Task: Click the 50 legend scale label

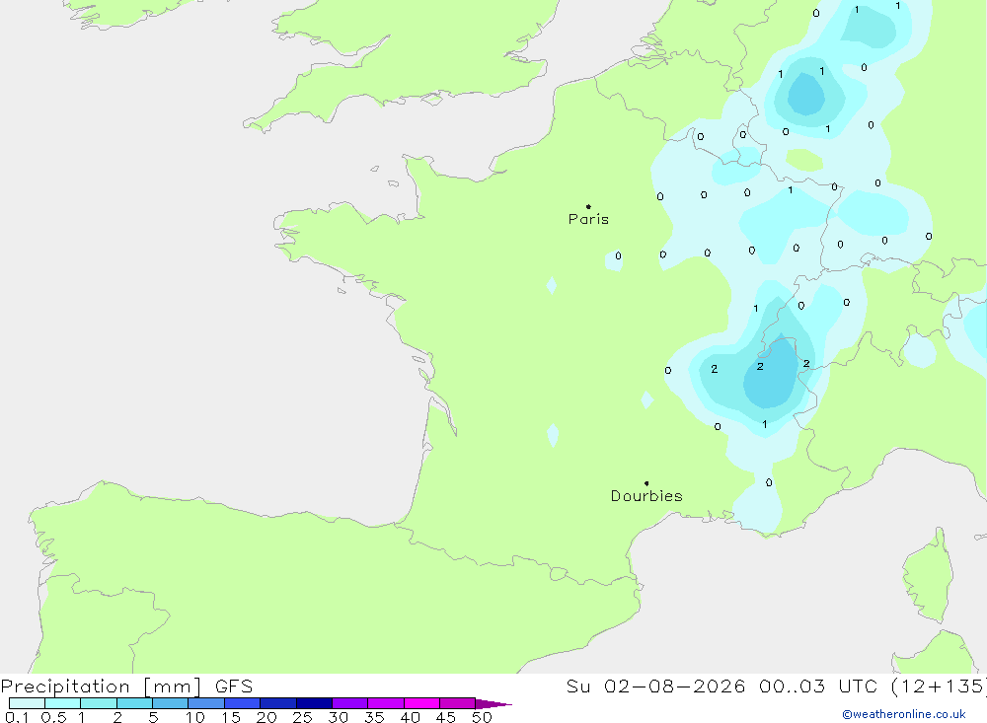Action: 483,717
